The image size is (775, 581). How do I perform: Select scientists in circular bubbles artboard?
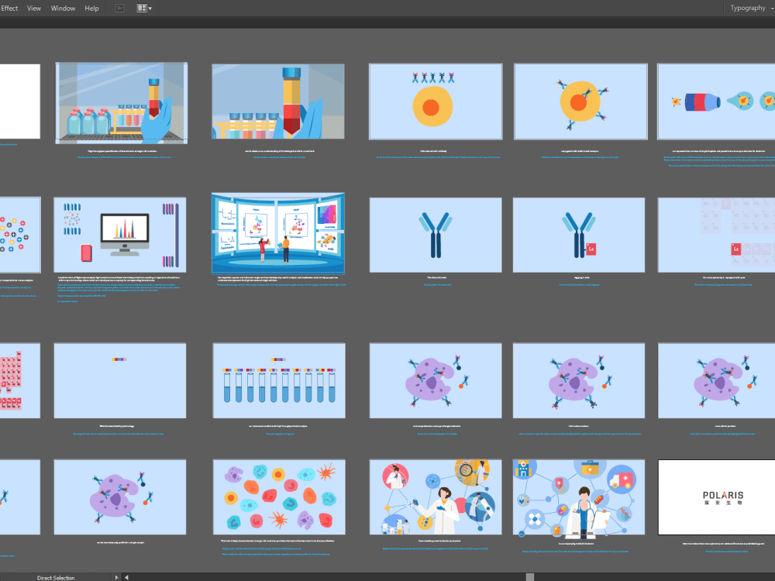[436, 497]
